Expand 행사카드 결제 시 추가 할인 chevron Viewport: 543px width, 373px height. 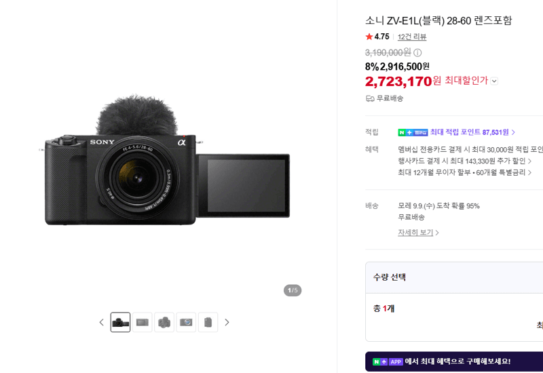tap(529, 161)
